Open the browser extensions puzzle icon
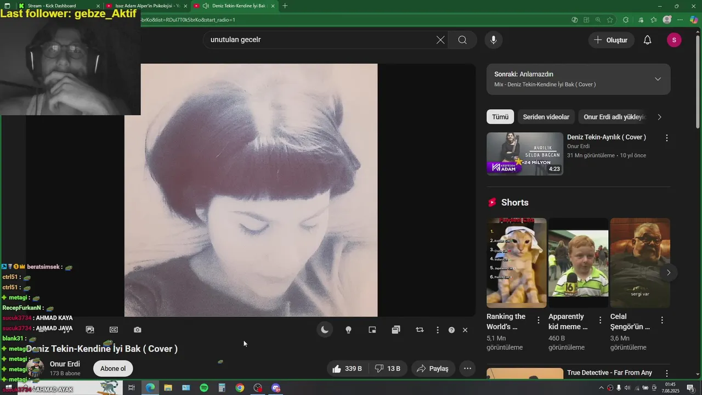The width and height of the screenshot is (702, 395). pyautogui.click(x=626, y=20)
